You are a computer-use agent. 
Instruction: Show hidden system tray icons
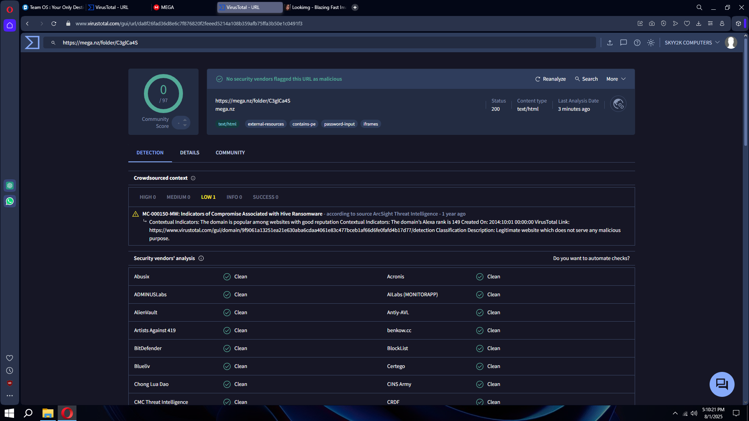675,413
